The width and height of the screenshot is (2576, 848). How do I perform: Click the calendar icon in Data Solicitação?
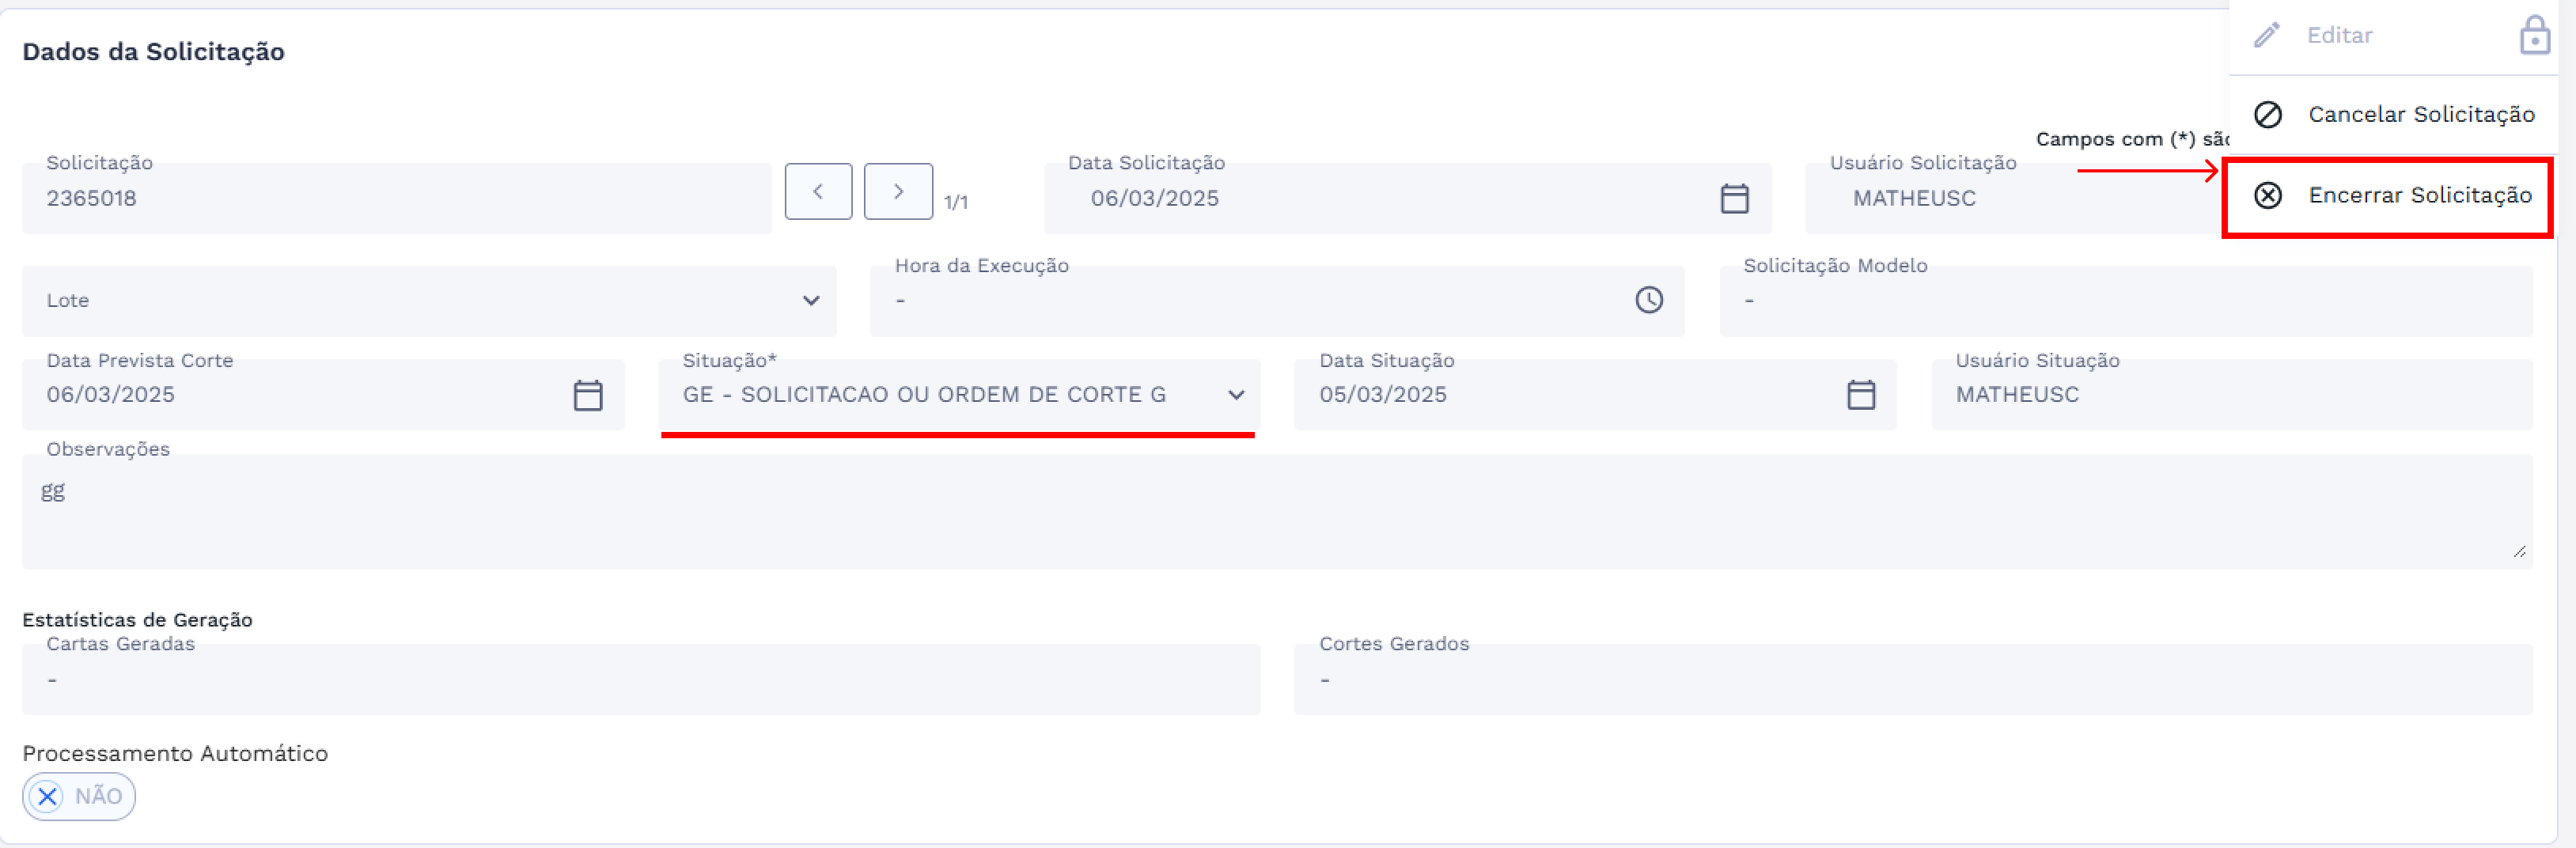(1734, 198)
